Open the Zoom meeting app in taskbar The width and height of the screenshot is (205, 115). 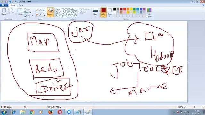69,112
